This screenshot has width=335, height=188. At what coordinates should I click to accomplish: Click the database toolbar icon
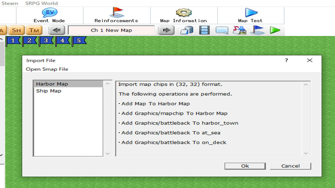(x=186, y=30)
